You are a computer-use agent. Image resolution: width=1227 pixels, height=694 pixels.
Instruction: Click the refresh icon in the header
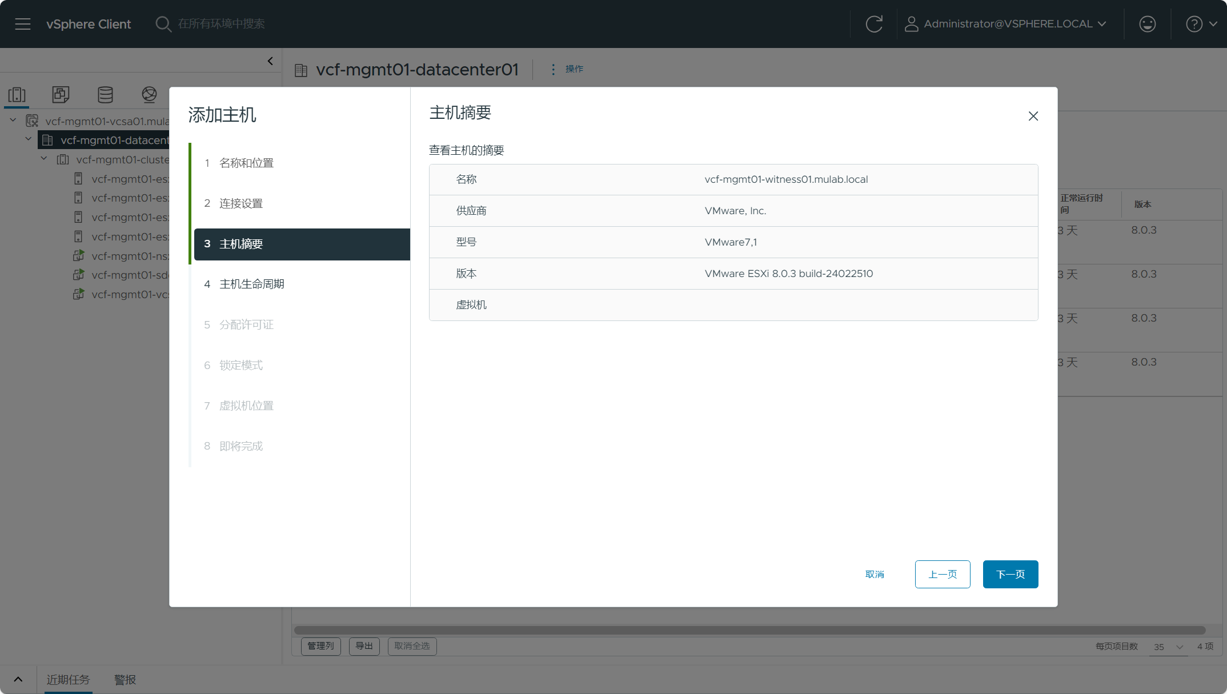[x=874, y=24]
